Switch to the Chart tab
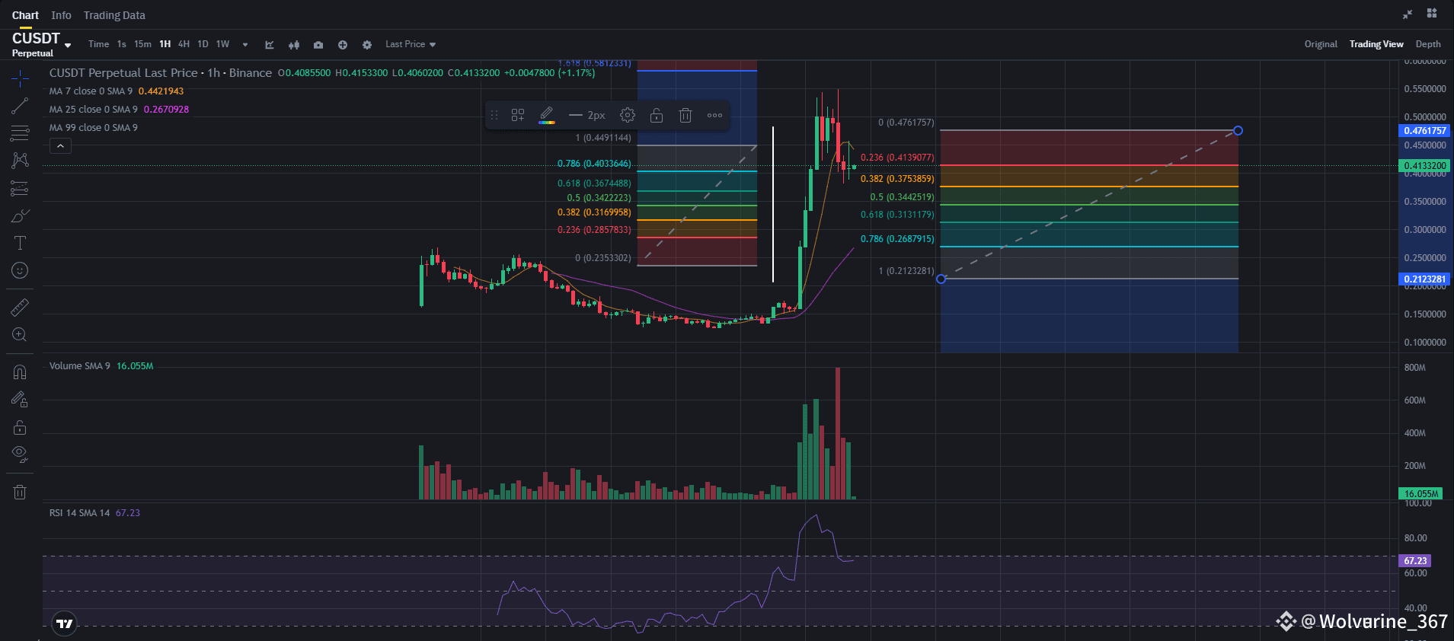Viewport: 1454px width, 641px height. pos(25,15)
